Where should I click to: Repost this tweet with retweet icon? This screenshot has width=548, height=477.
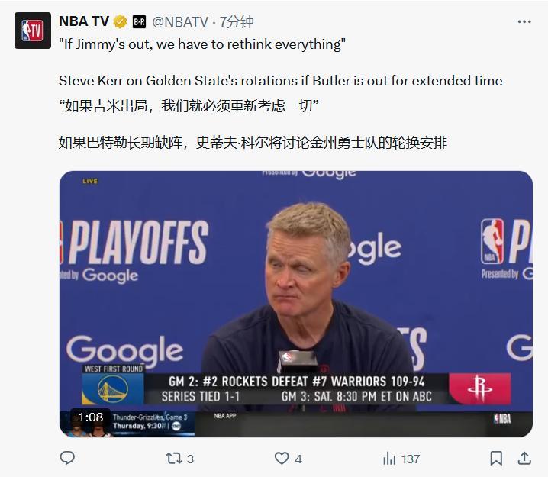click(173, 458)
